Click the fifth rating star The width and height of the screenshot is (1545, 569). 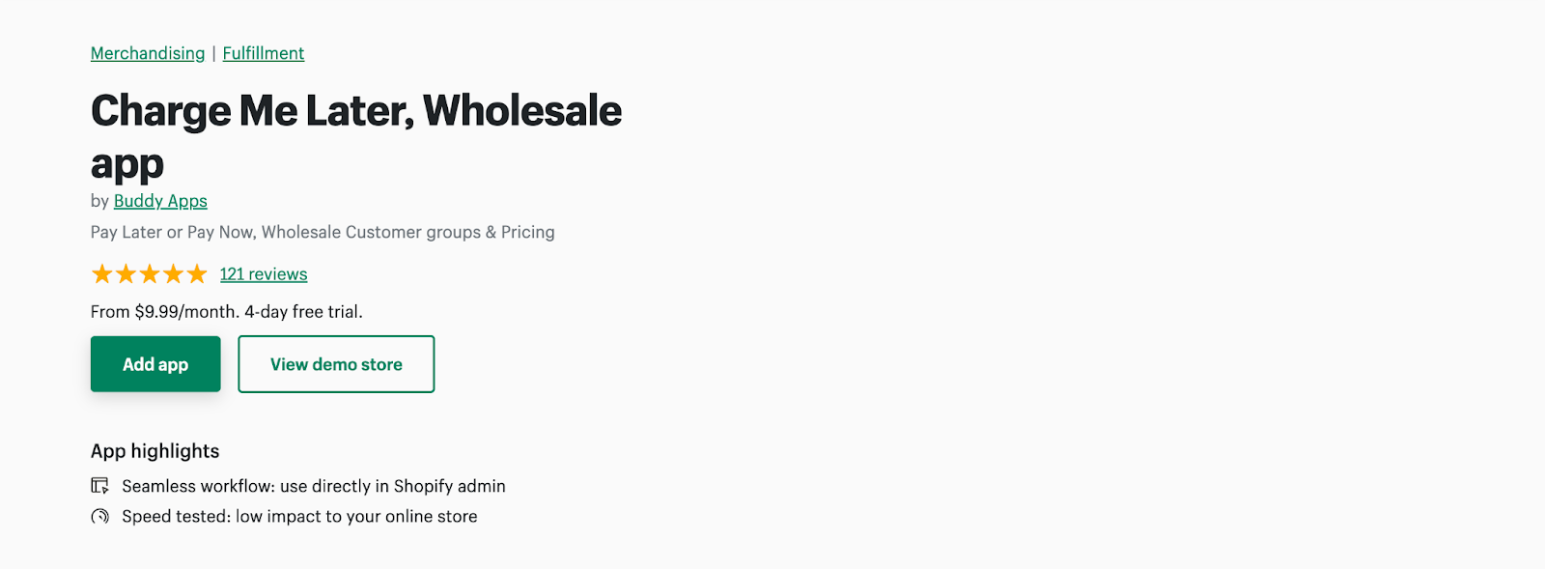[x=197, y=274]
